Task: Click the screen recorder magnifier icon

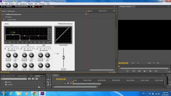Action: (x=4, y=6)
